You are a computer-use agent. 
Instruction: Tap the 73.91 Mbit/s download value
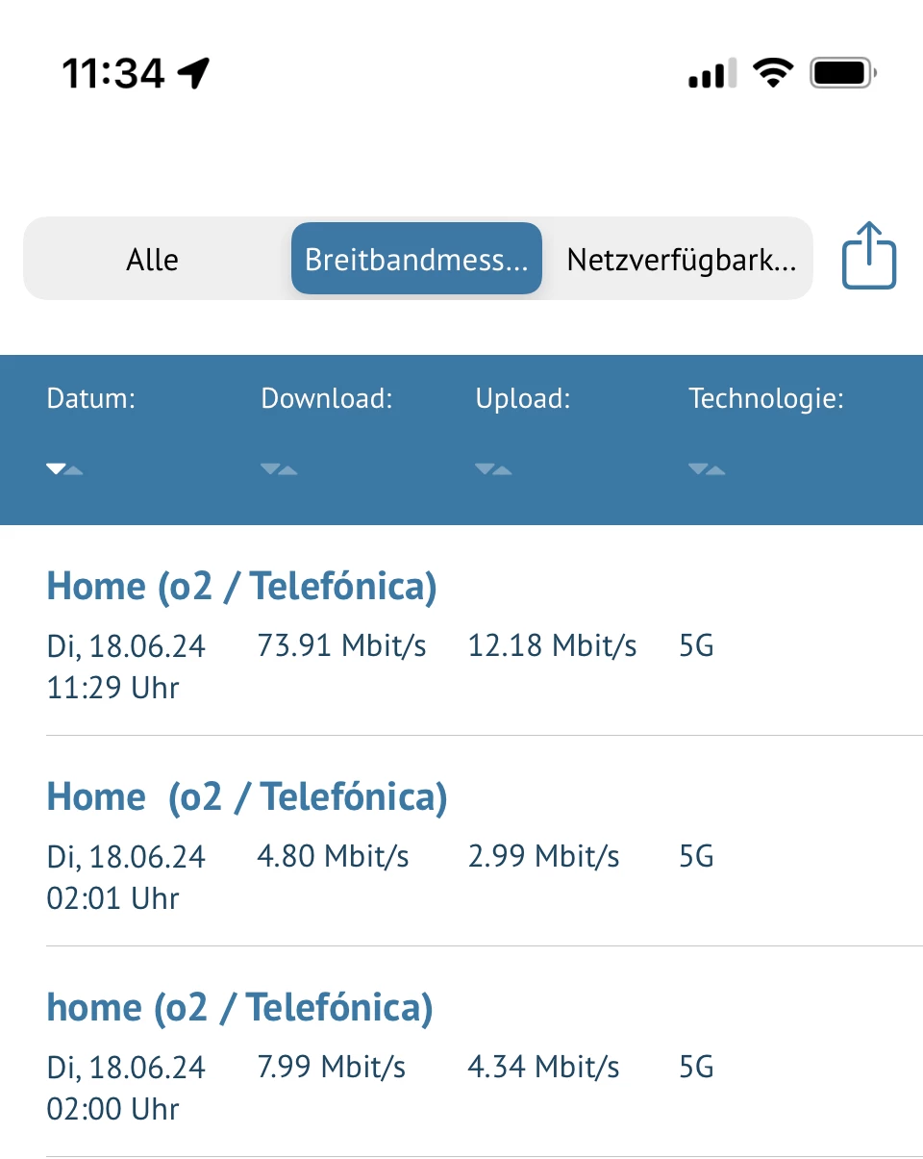[x=341, y=646]
